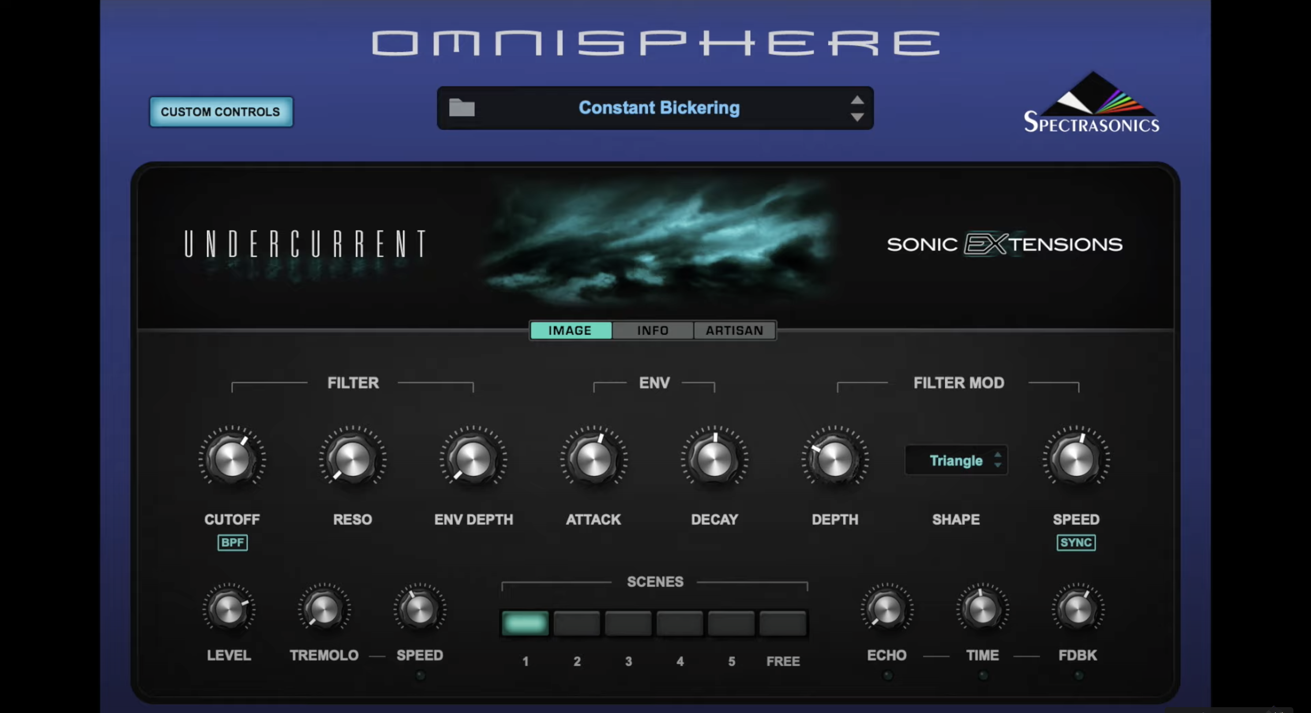This screenshot has height=713, width=1311.
Task: Toggle the LED under Fdbk
Action: pyautogui.click(x=1078, y=676)
